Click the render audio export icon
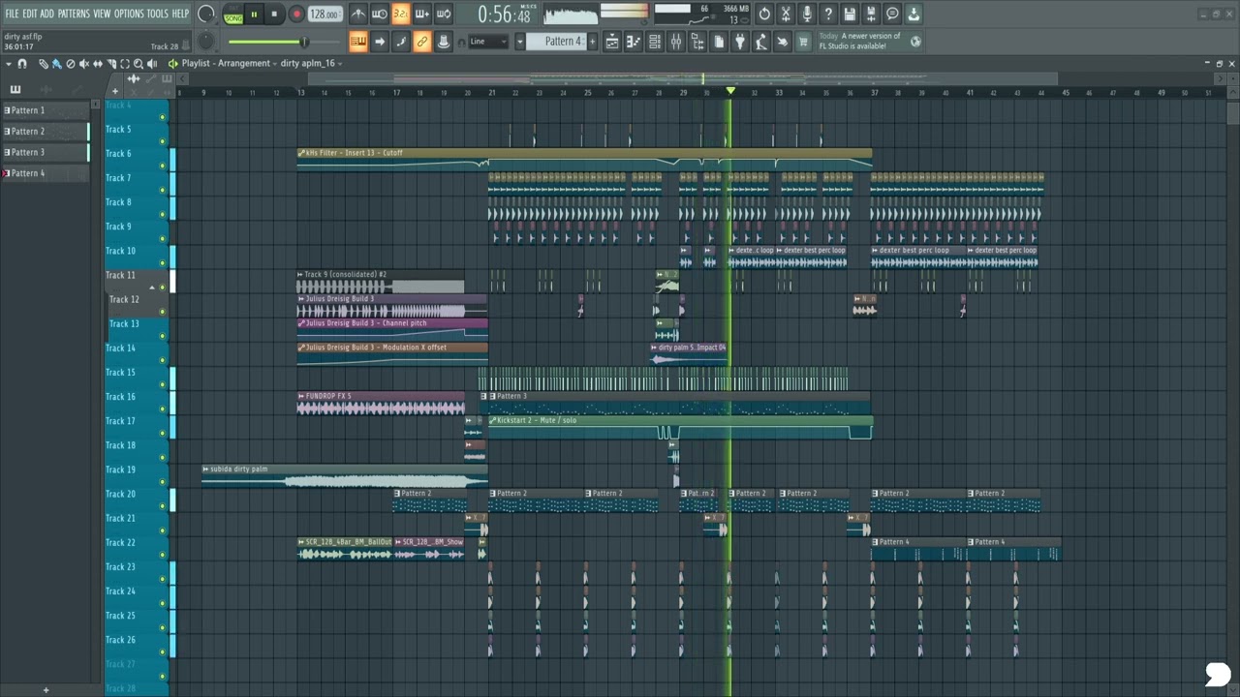 871,14
